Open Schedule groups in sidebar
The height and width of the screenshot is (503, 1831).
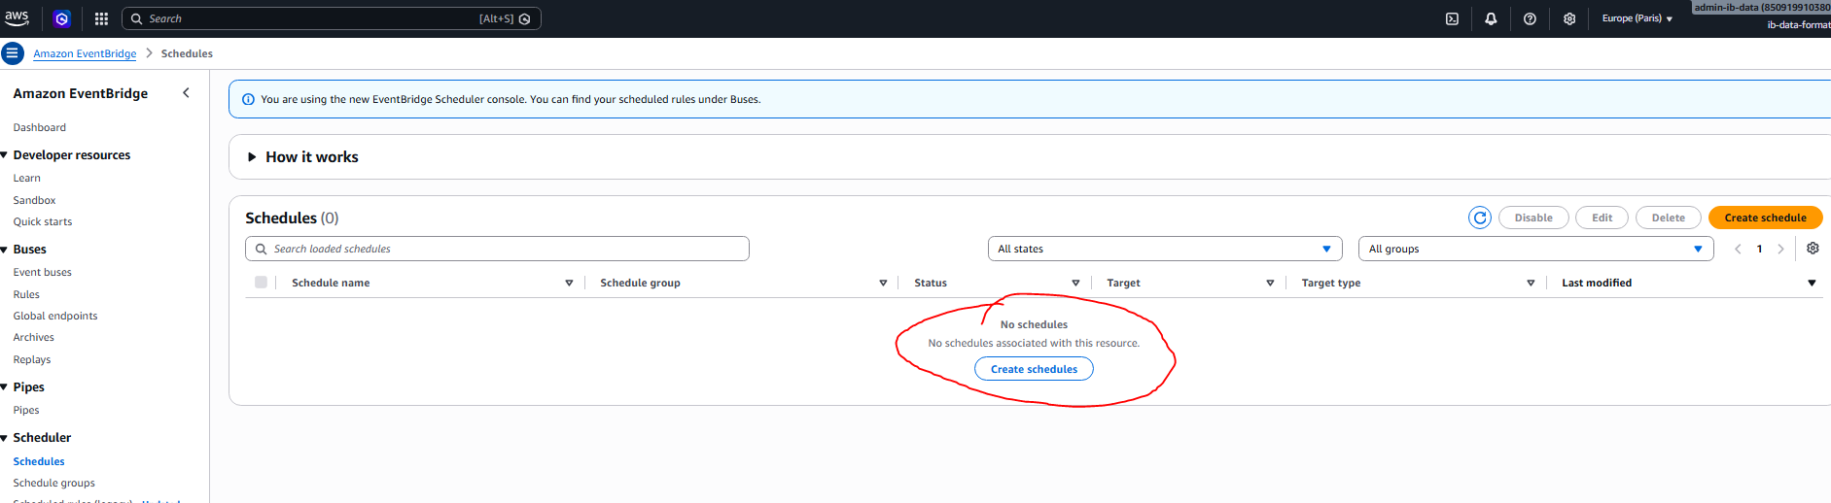(x=54, y=483)
